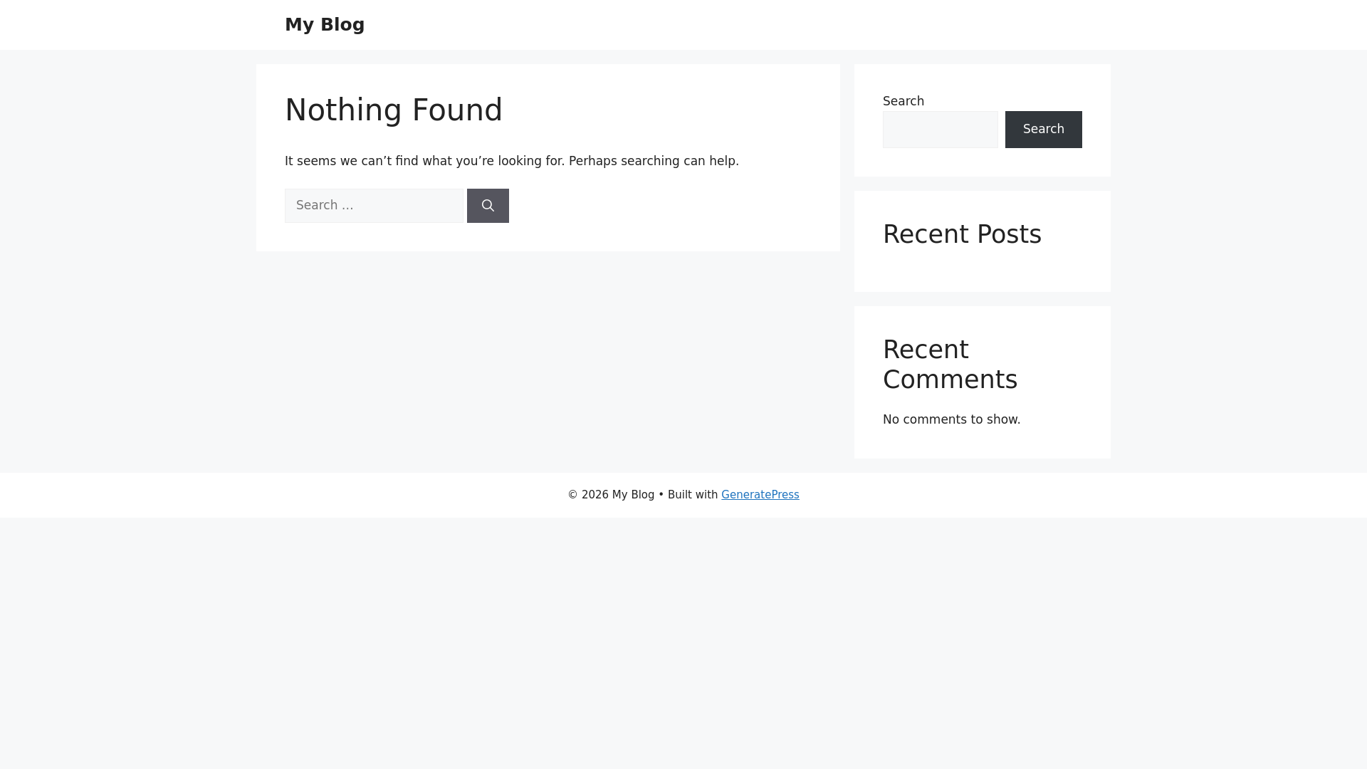Click the "Built with" text in footer
The image size is (1367, 769).
click(693, 495)
